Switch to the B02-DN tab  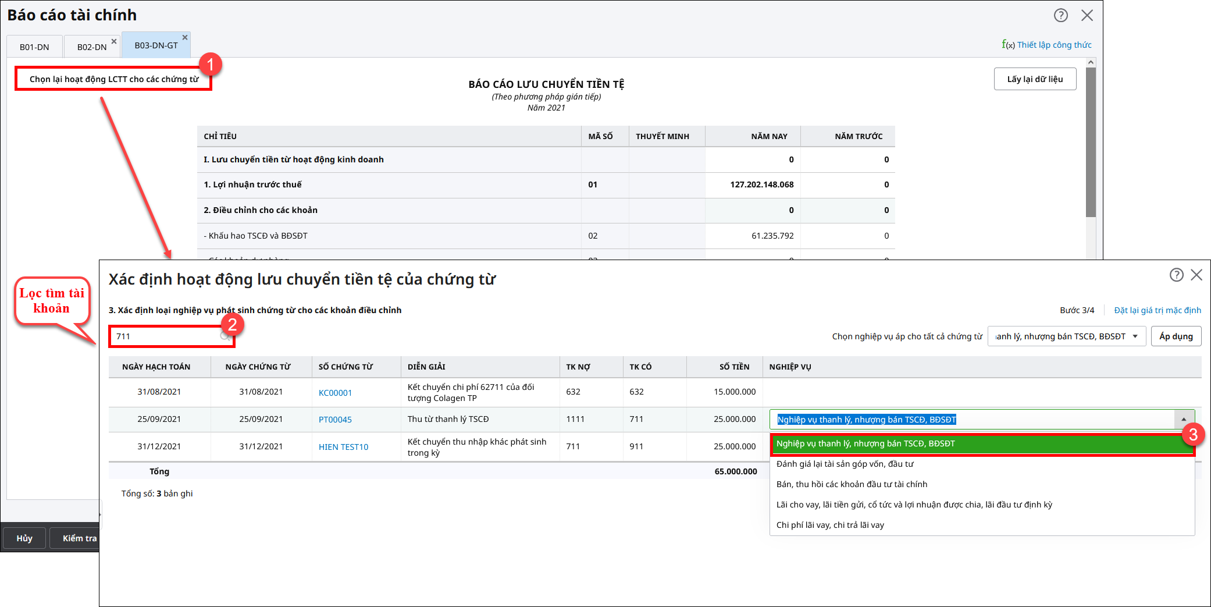(x=91, y=47)
